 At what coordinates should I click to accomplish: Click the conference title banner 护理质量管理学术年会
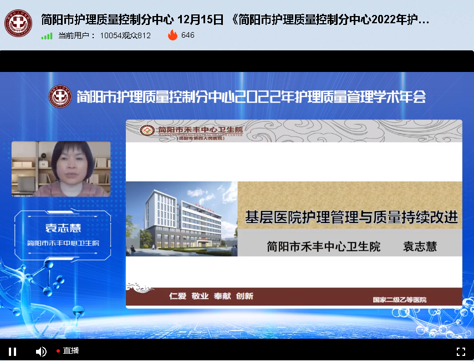(251, 97)
